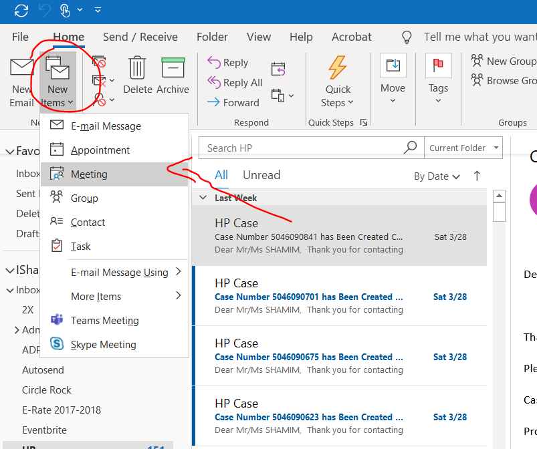Expand the Admin folder chevron
The image size is (537, 449).
click(17, 330)
